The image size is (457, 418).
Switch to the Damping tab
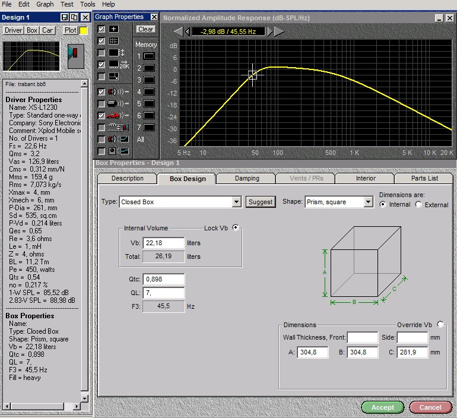click(x=247, y=178)
